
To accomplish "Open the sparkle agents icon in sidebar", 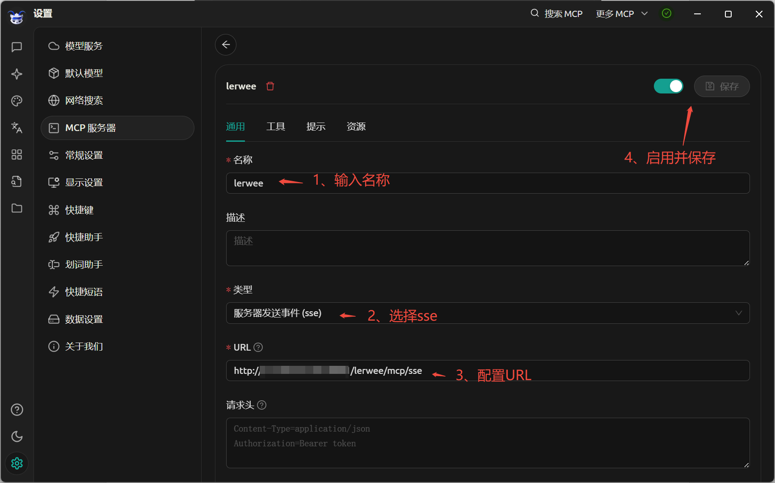I will [x=17, y=74].
